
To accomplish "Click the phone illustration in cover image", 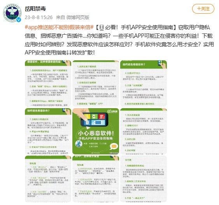I will point(95,119).
